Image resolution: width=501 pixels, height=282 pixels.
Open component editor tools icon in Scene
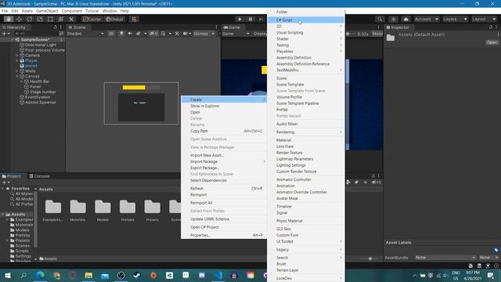point(177,34)
